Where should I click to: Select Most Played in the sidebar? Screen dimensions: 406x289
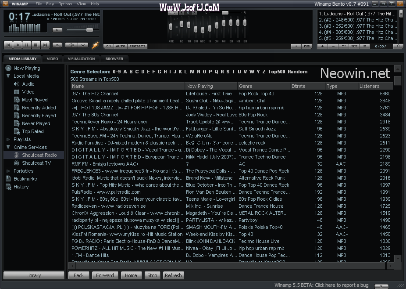pos(35,100)
